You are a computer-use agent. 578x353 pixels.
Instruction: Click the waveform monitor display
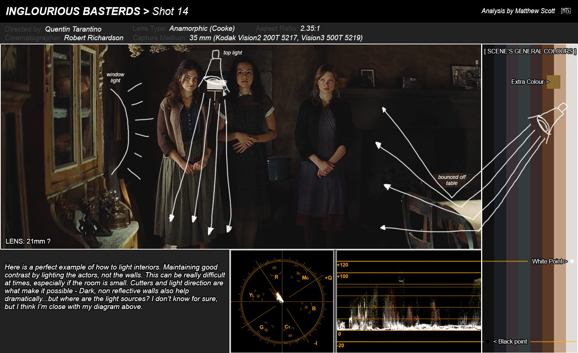point(409,301)
